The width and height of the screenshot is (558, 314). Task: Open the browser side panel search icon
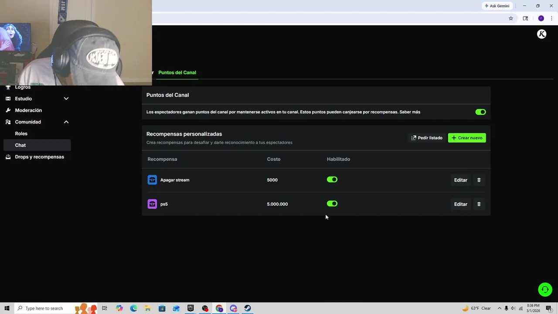click(x=525, y=18)
